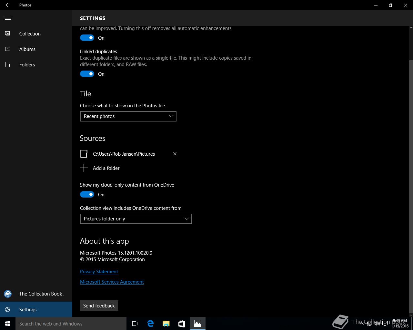Click the Folders sidebar icon
Viewport: 413px width, 330px height.
[8, 64]
